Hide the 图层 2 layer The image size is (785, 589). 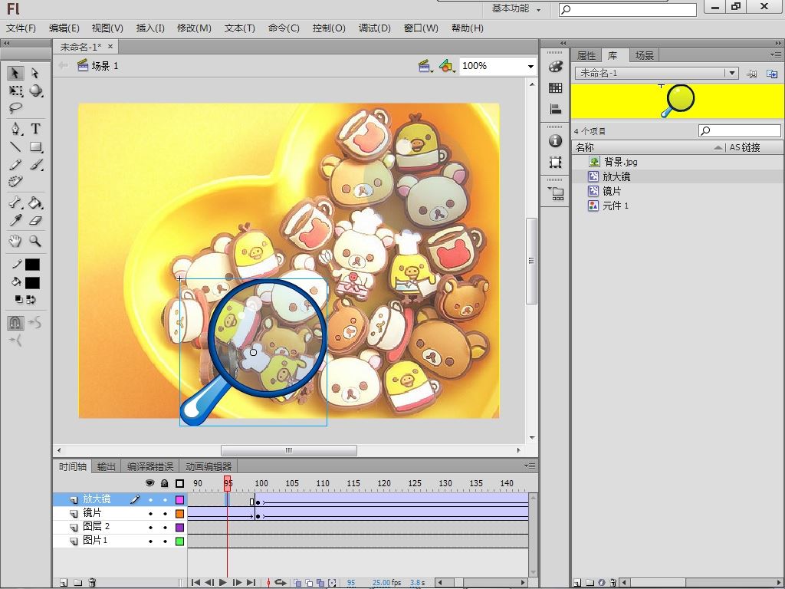[x=150, y=528]
